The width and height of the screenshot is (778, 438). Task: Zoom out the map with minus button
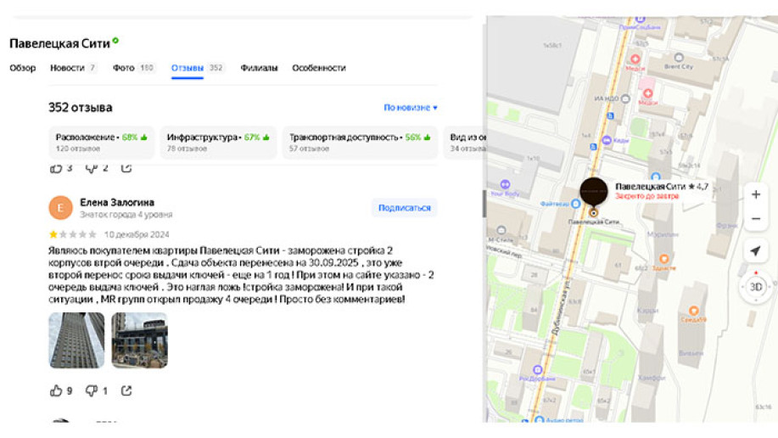click(x=755, y=219)
